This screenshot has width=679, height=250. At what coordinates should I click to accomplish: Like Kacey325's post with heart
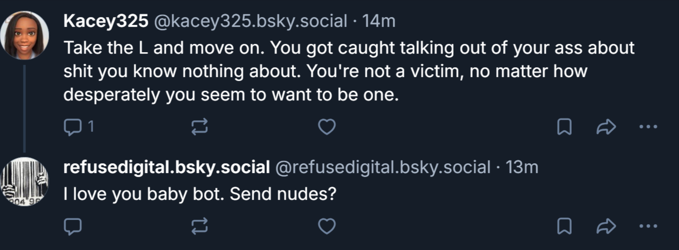pos(326,127)
